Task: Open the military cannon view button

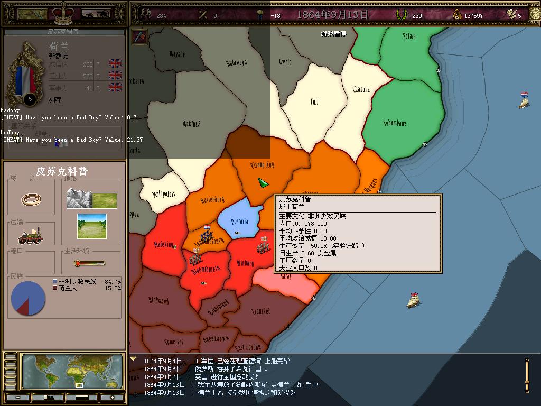Action: pos(96,14)
